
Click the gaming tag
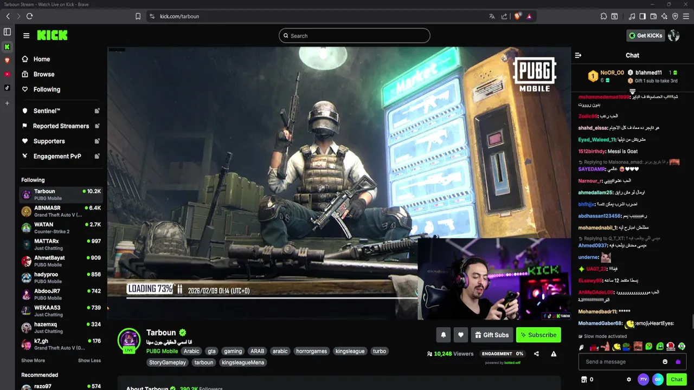pos(233,351)
